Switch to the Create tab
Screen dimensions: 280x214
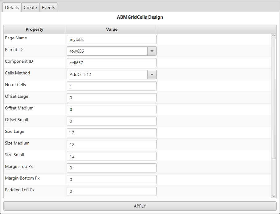coord(30,8)
